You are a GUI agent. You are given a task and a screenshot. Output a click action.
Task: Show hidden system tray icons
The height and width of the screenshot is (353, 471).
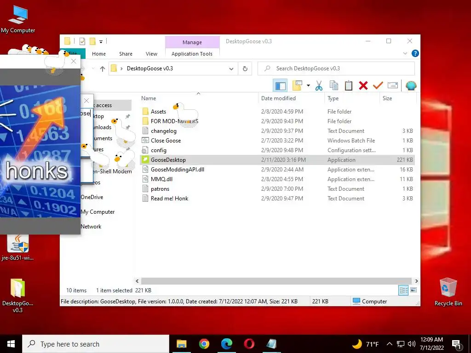[x=389, y=344]
